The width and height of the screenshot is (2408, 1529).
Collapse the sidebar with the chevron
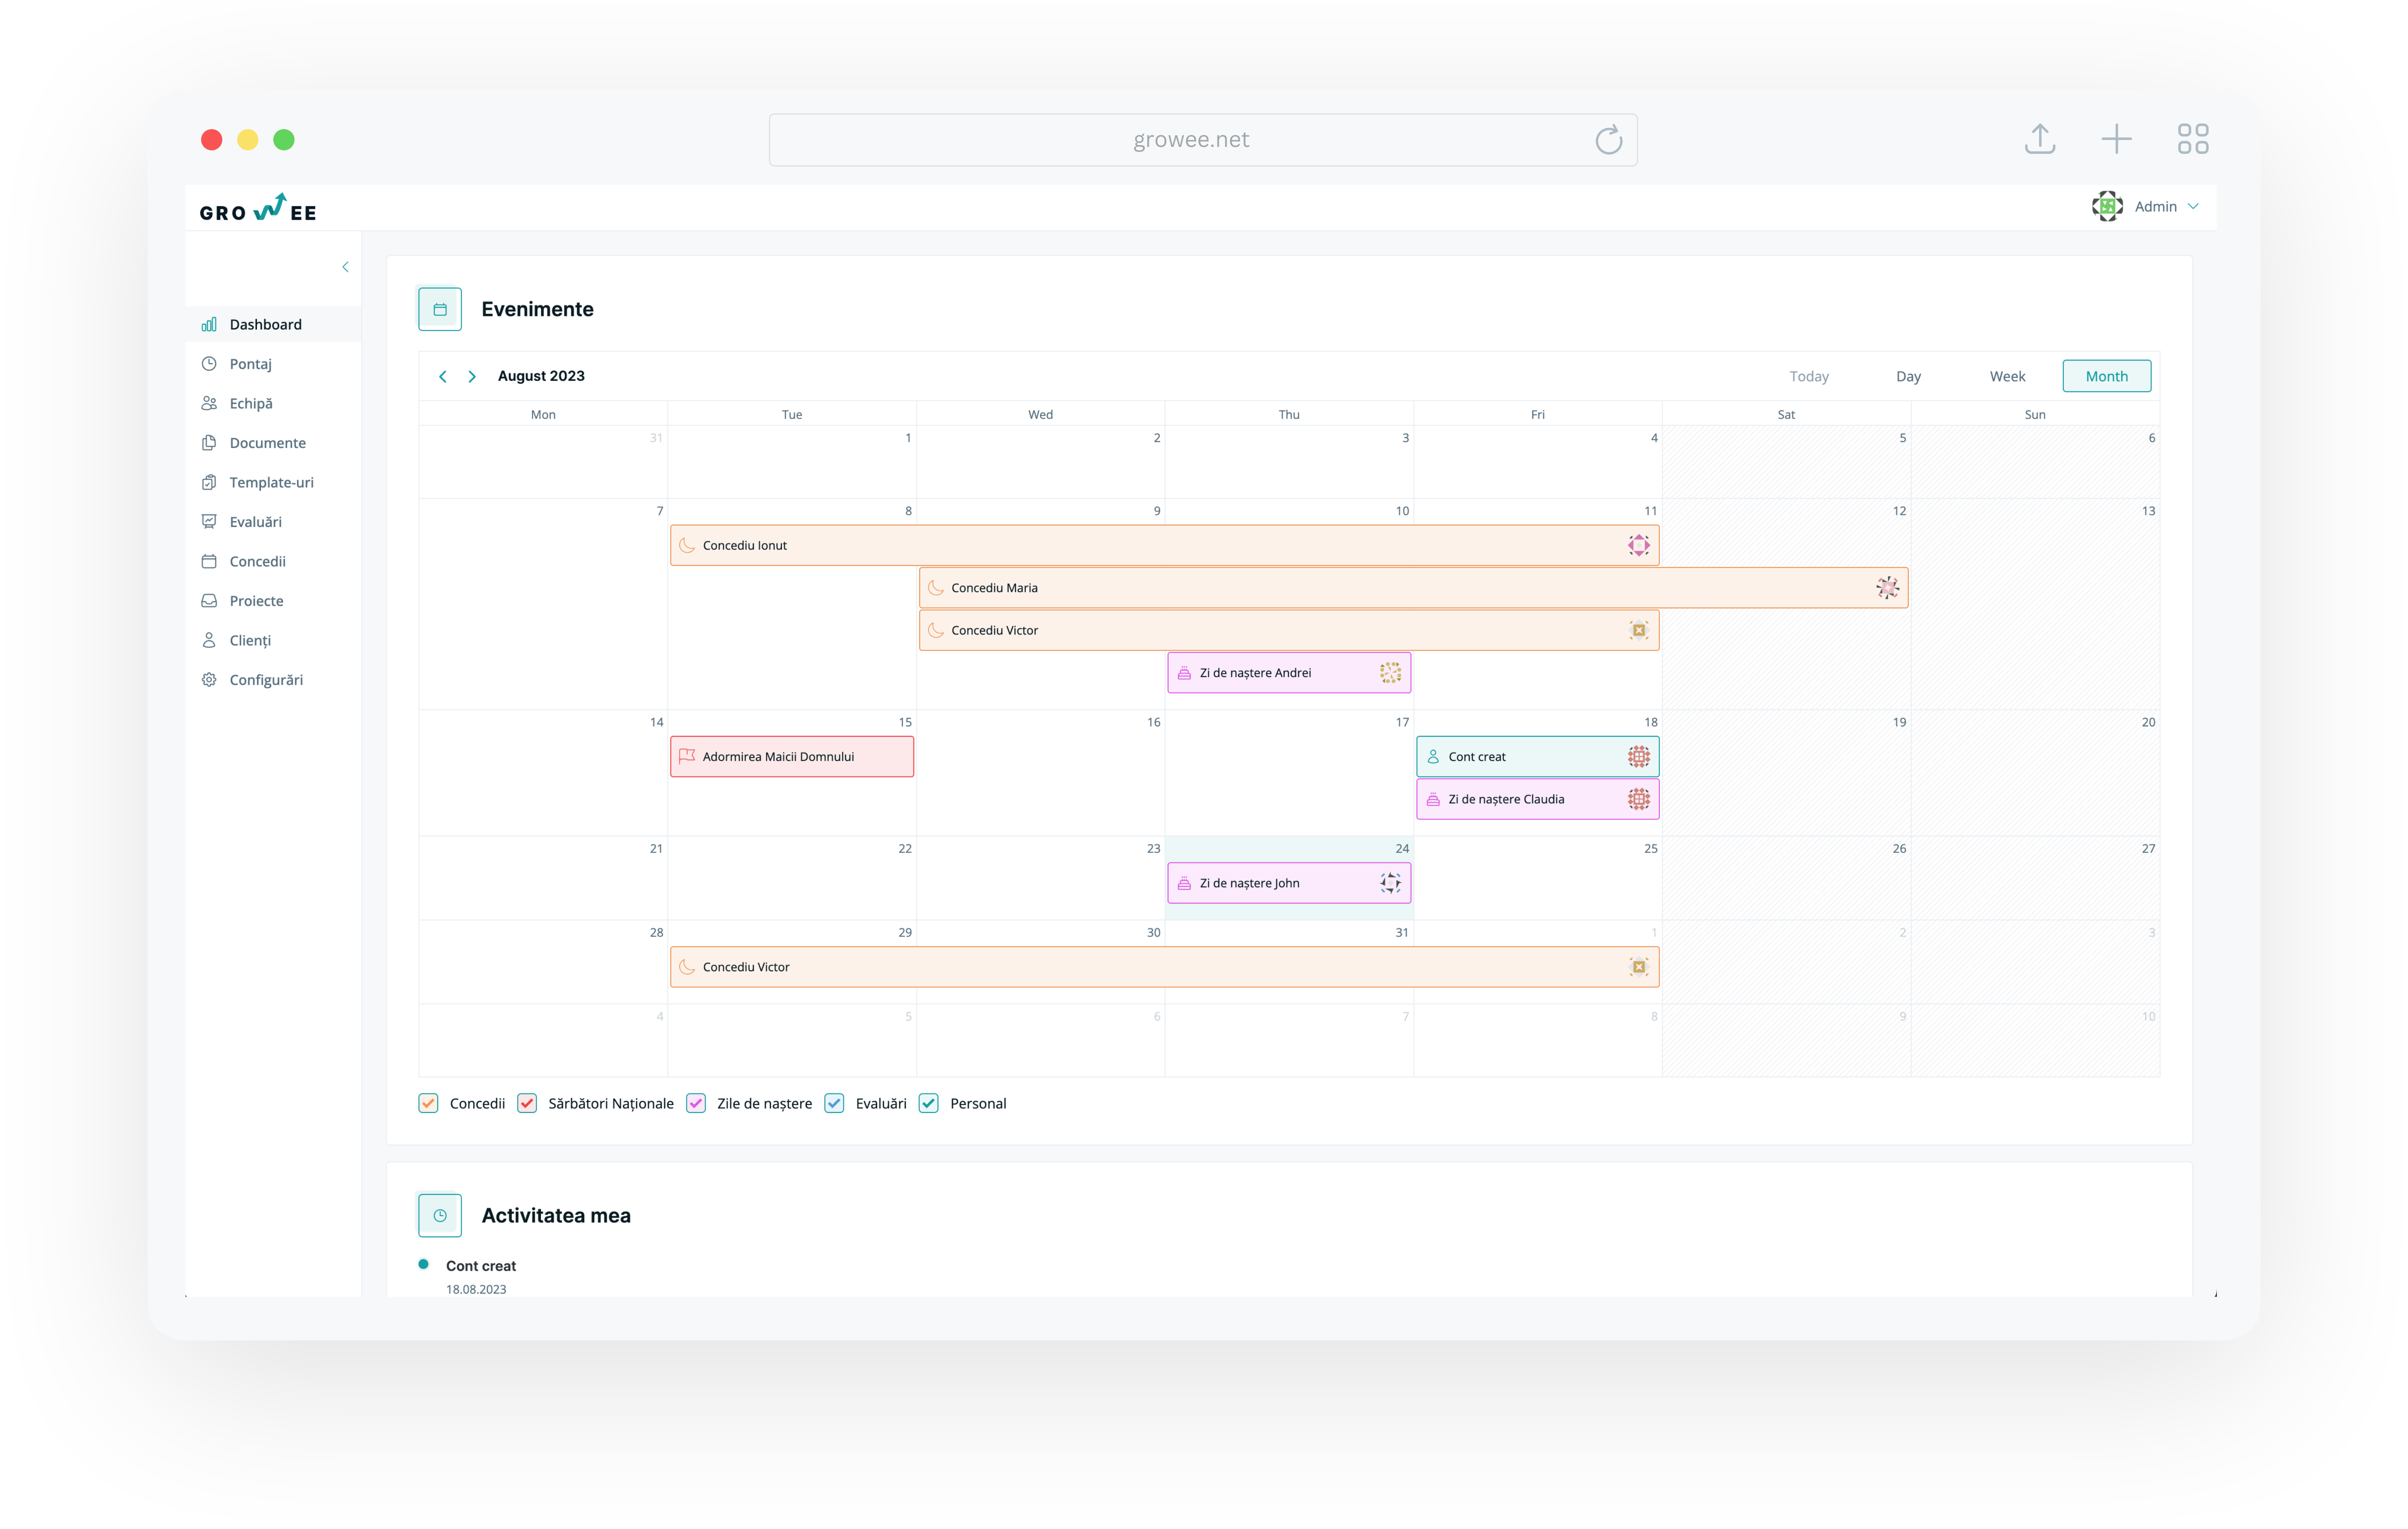[345, 267]
